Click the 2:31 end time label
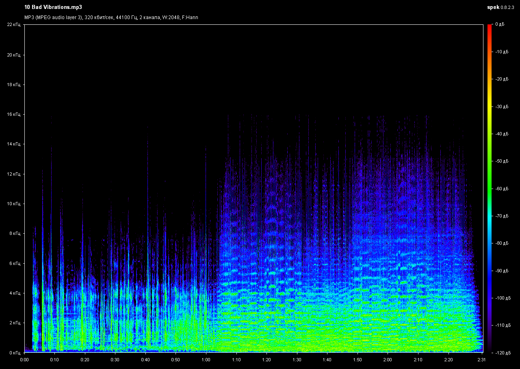 point(481,360)
